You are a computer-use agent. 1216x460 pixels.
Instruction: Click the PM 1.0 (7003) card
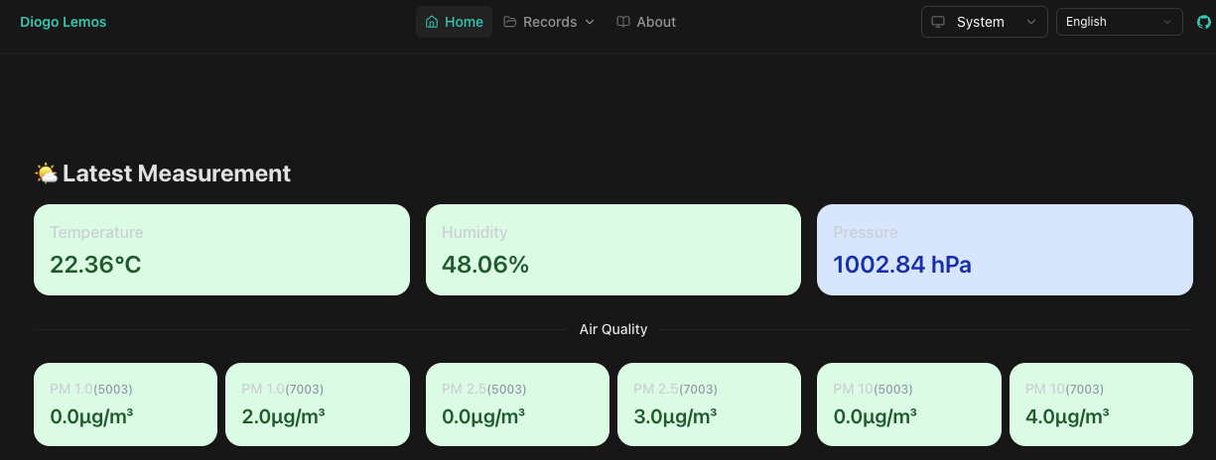coord(317,404)
